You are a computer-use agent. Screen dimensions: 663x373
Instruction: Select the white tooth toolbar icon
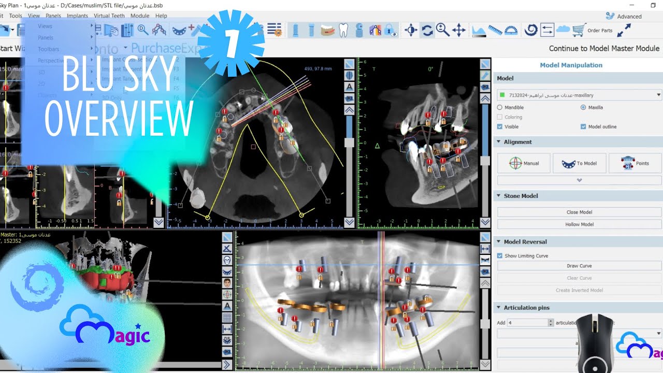click(343, 30)
